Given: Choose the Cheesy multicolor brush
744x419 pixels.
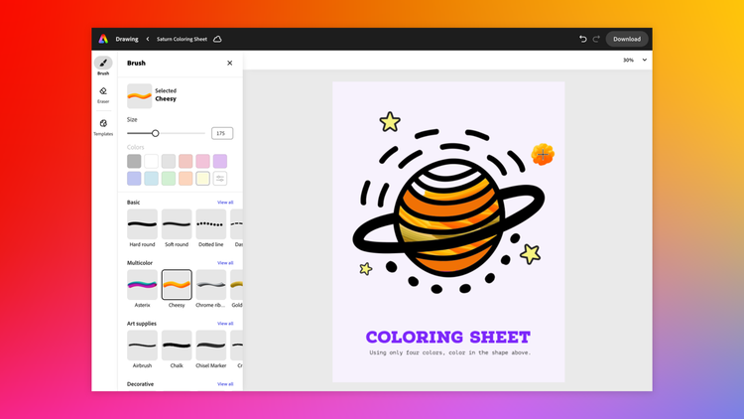Looking at the screenshot, I should pos(177,285).
